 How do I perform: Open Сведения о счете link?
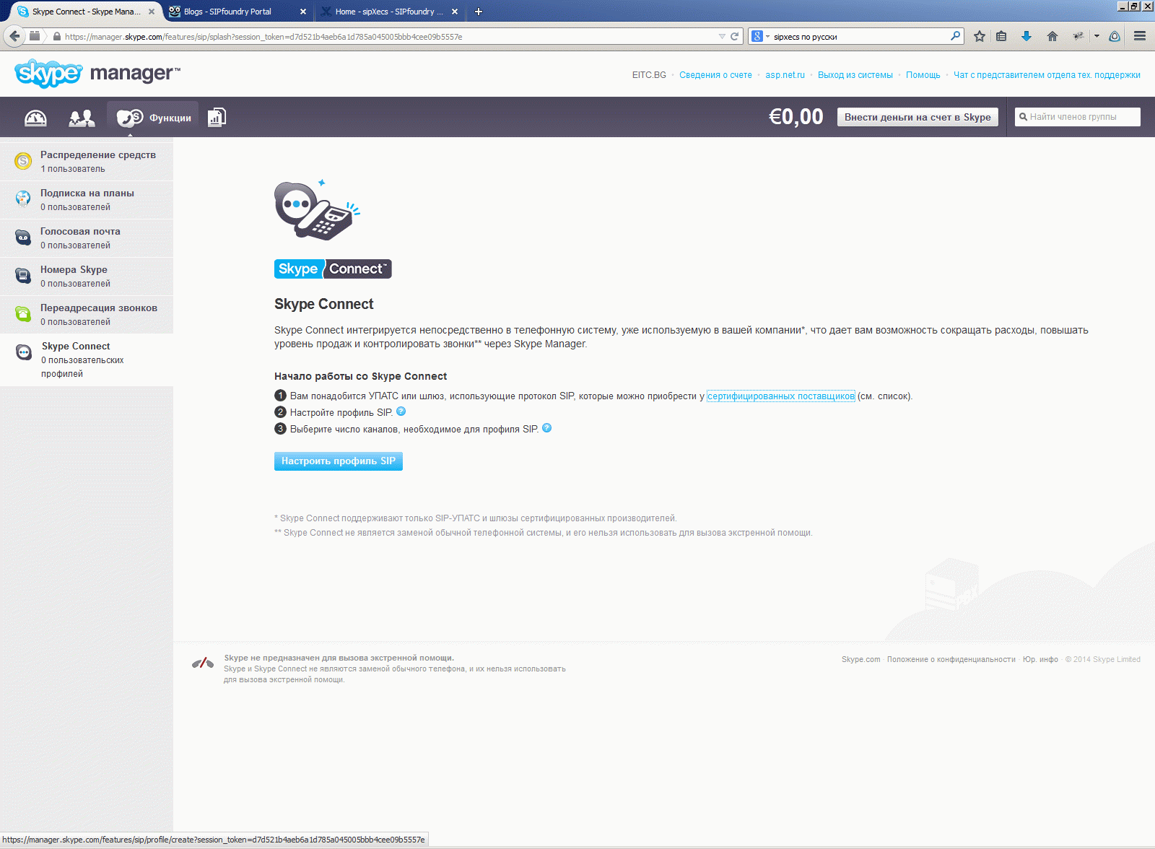click(x=715, y=75)
